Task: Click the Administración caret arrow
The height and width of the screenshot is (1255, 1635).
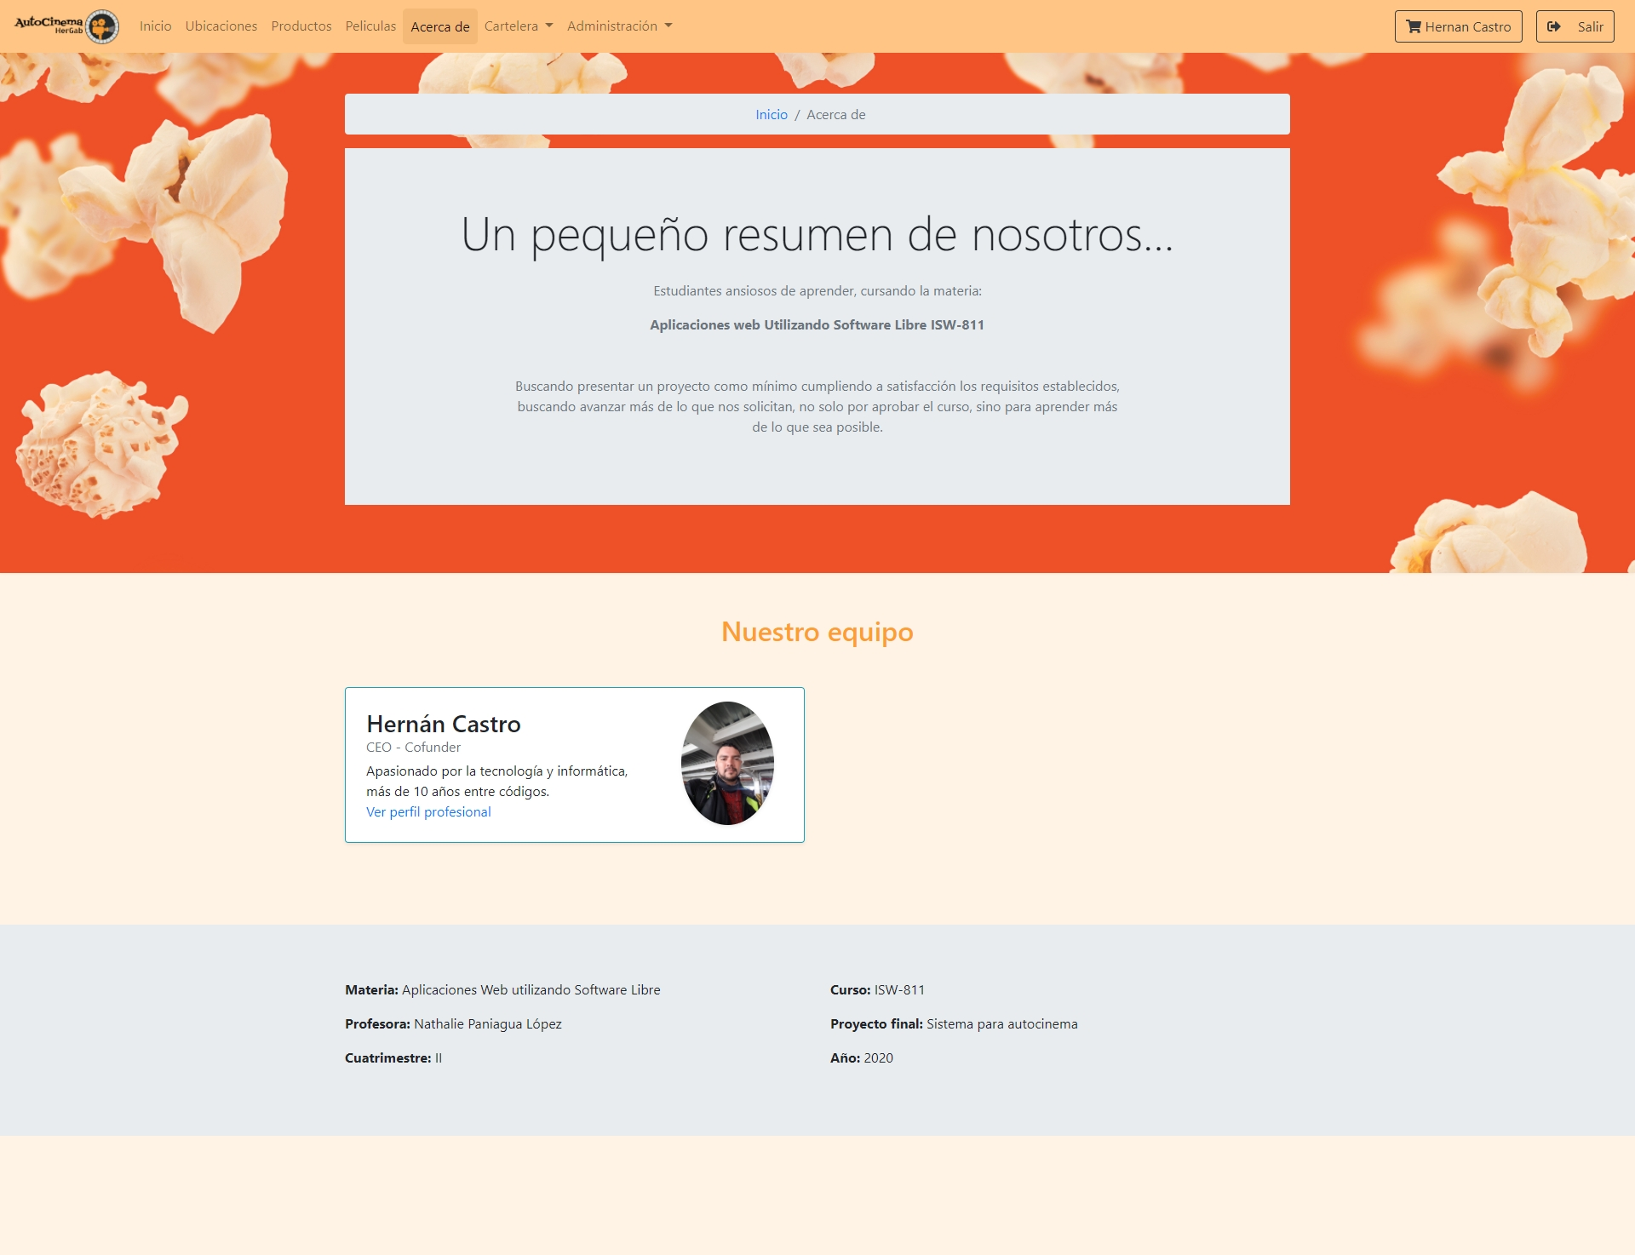Action: pyautogui.click(x=668, y=26)
